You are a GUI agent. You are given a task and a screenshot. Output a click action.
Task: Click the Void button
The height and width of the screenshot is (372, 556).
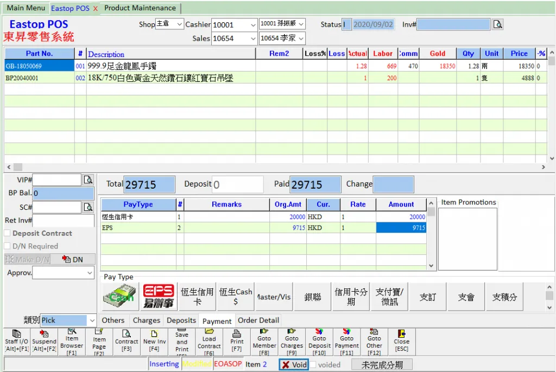click(x=294, y=364)
